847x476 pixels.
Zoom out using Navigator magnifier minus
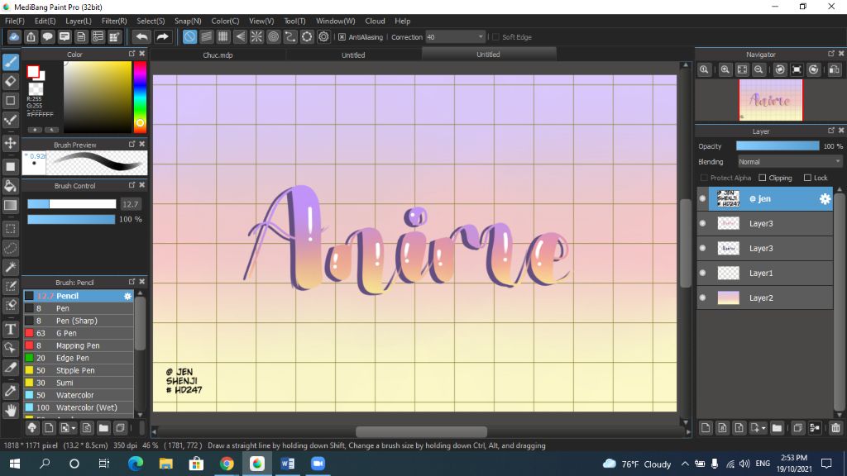coord(759,69)
